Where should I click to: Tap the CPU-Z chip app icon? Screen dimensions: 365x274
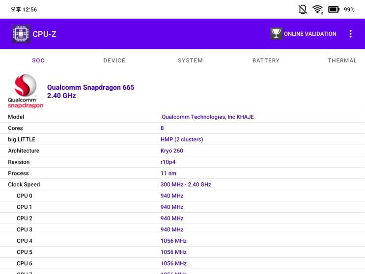pyautogui.click(x=21, y=34)
